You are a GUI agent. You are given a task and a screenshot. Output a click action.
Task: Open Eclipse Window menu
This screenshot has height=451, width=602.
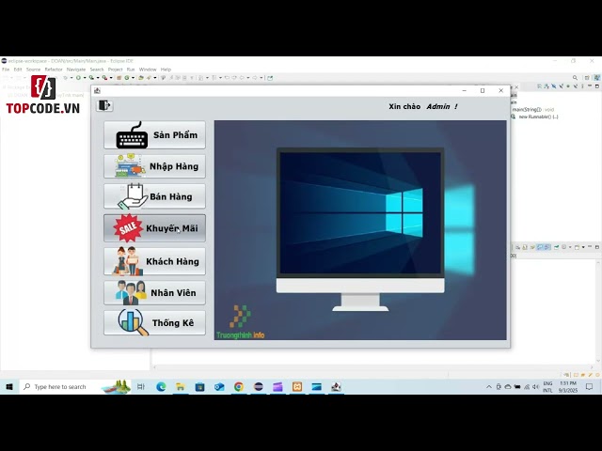pyautogui.click(x=148, y=70)
